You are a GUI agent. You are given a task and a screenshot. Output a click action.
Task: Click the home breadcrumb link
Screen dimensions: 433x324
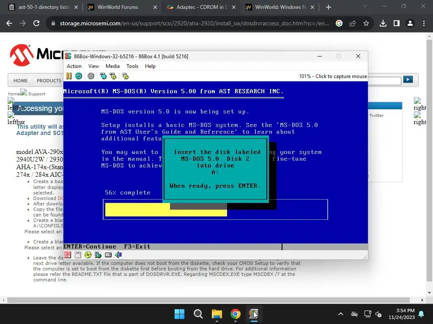pos(14,94)
